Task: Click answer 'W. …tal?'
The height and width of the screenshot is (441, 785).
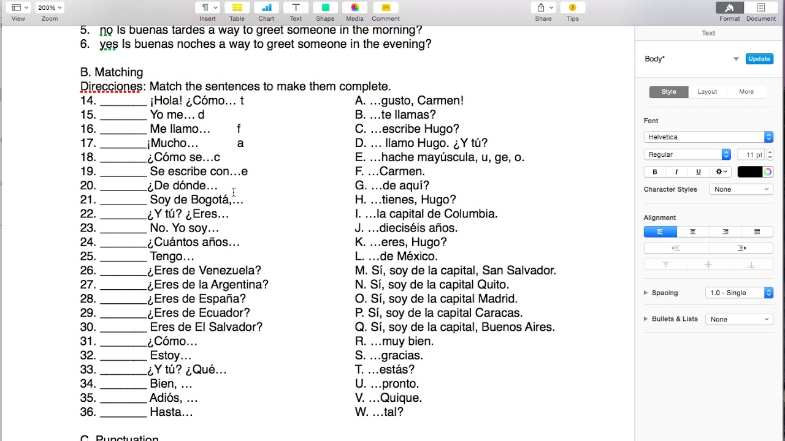Action: [x=379, y=412]
